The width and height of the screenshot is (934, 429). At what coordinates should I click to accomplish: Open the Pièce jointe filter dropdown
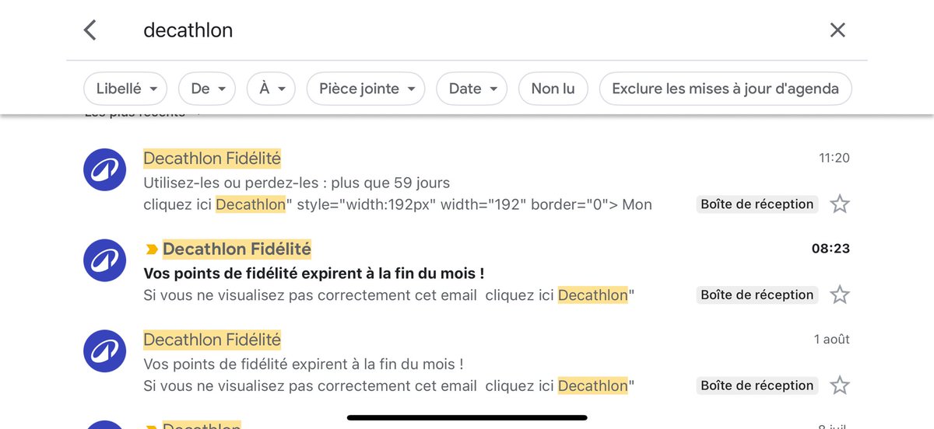coord(366,89)
